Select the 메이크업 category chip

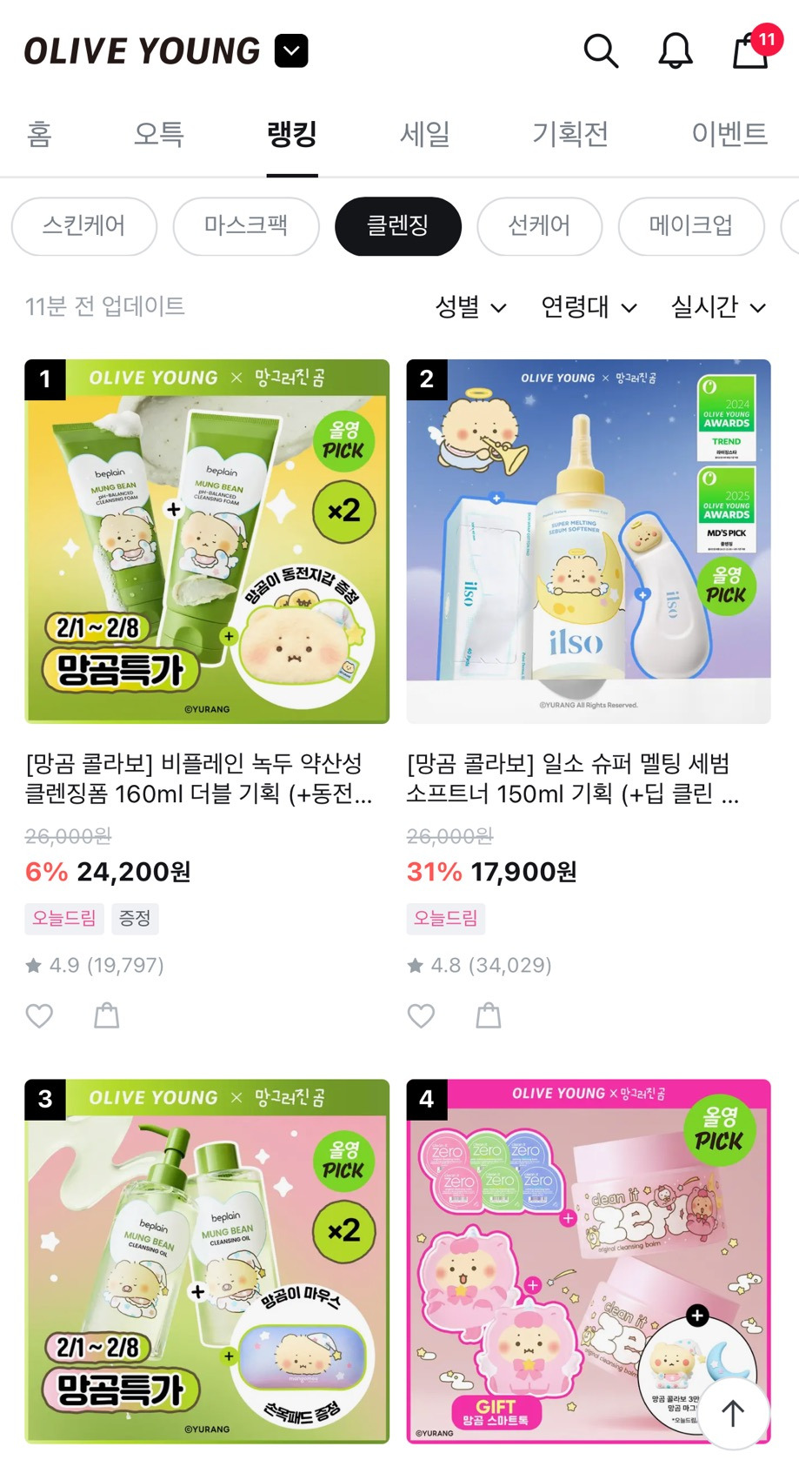point(691,226)
